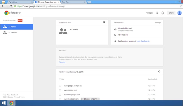Image resolution: width=183 pixels, height=106 pixels.
Task: Dismiss the Requests notice
Action: coord(62,62)
